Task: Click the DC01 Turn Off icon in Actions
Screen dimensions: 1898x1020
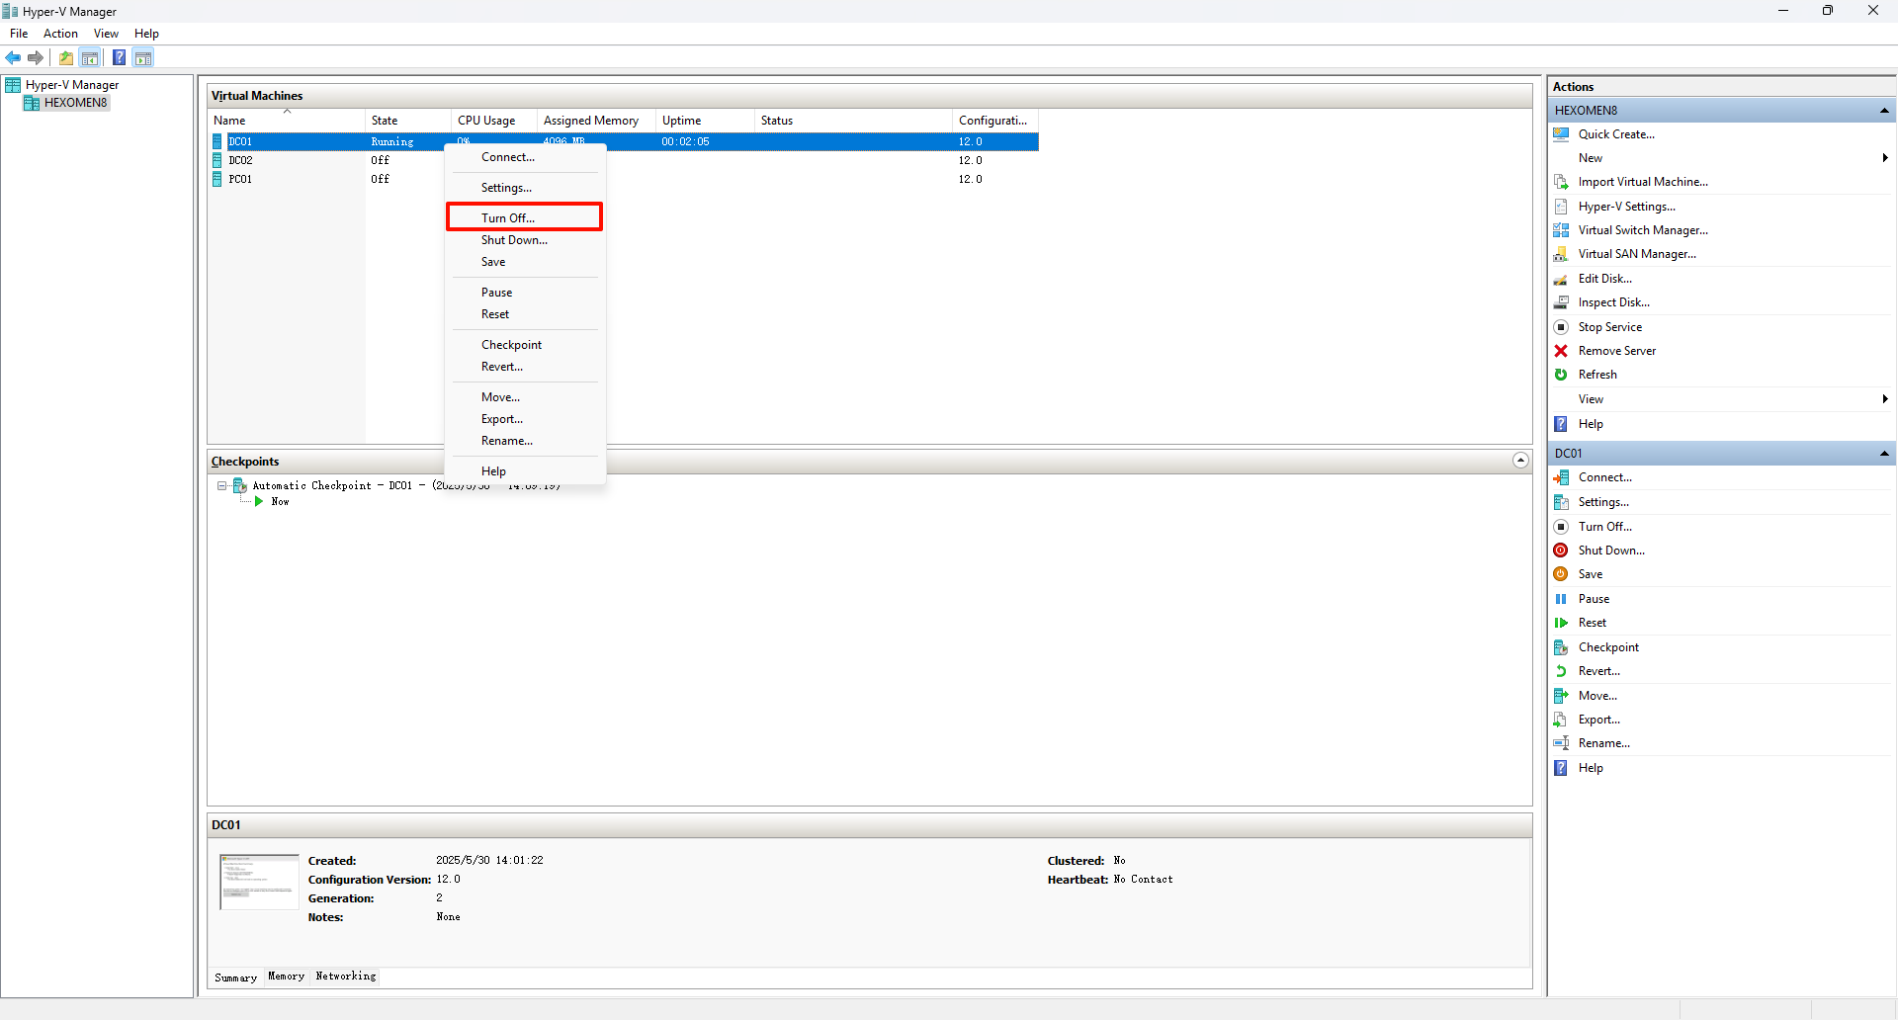Action: 1561,527
